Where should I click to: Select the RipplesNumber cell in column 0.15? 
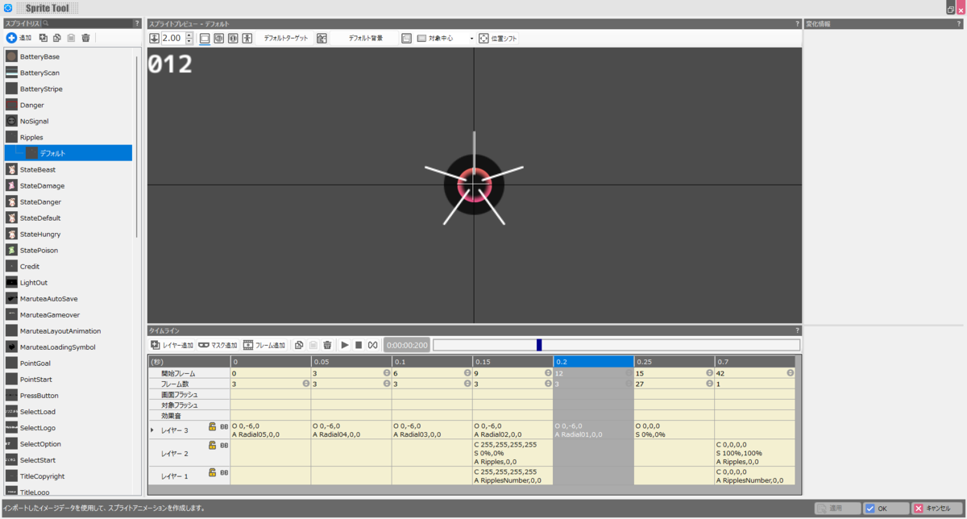(x=513, y=475)
